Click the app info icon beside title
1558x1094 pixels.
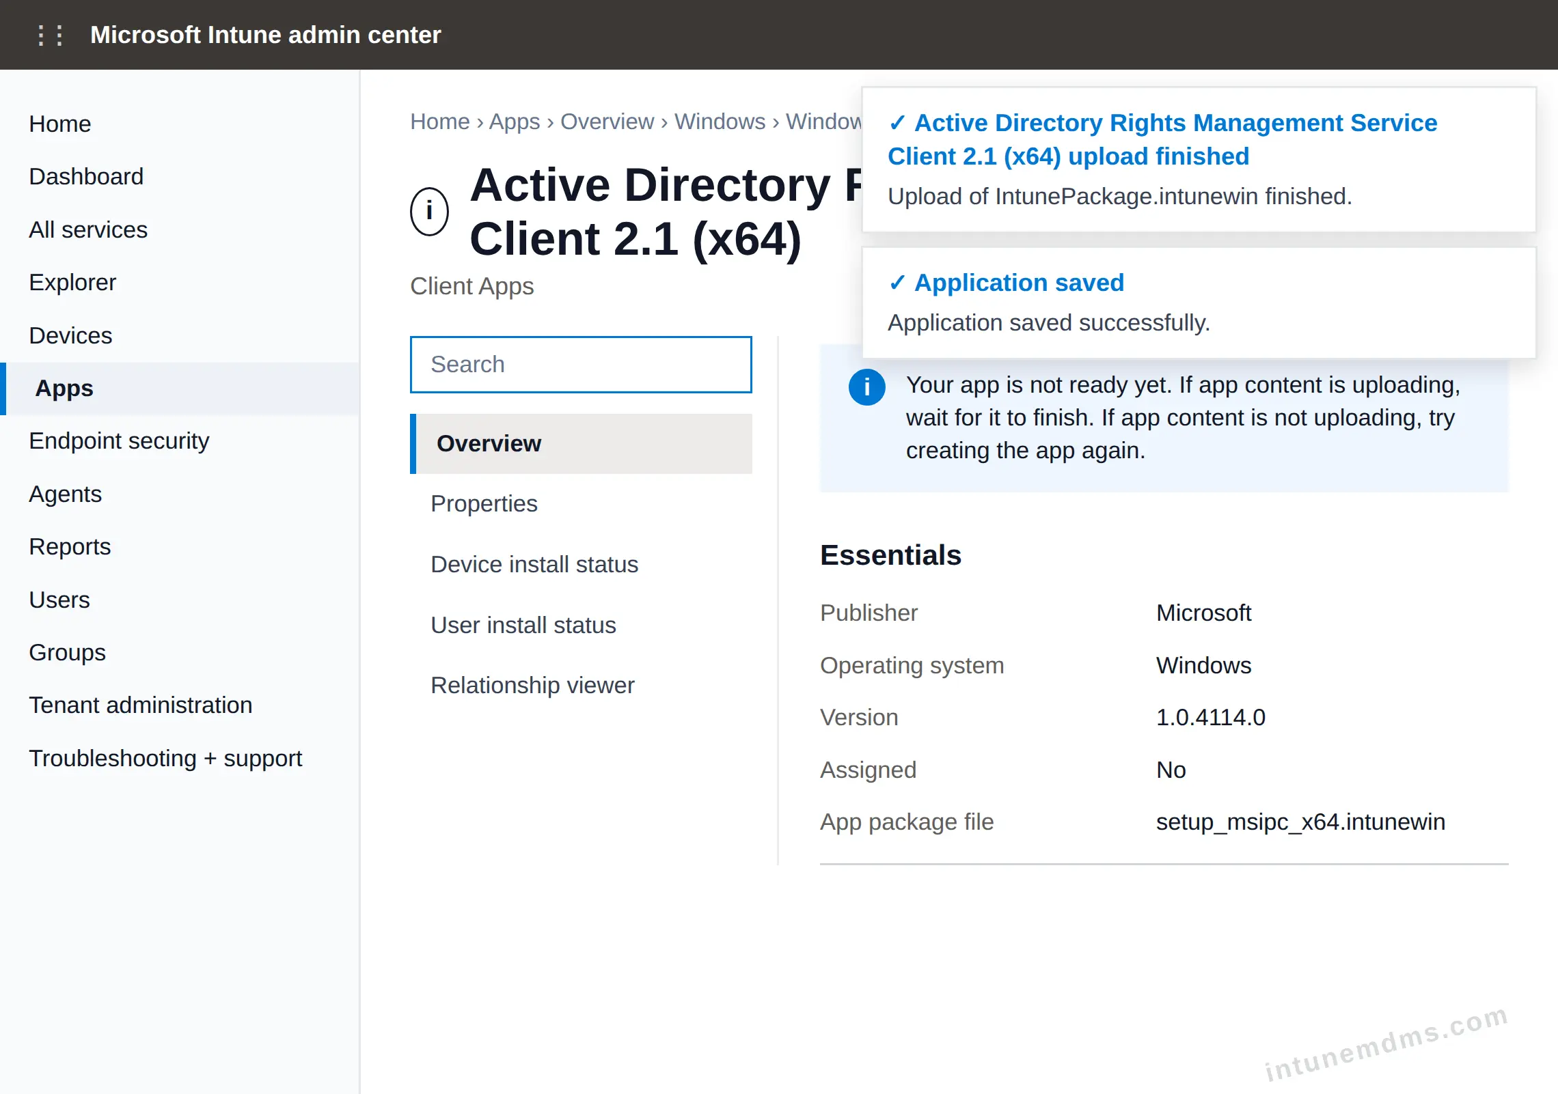[x=429, y=211]
